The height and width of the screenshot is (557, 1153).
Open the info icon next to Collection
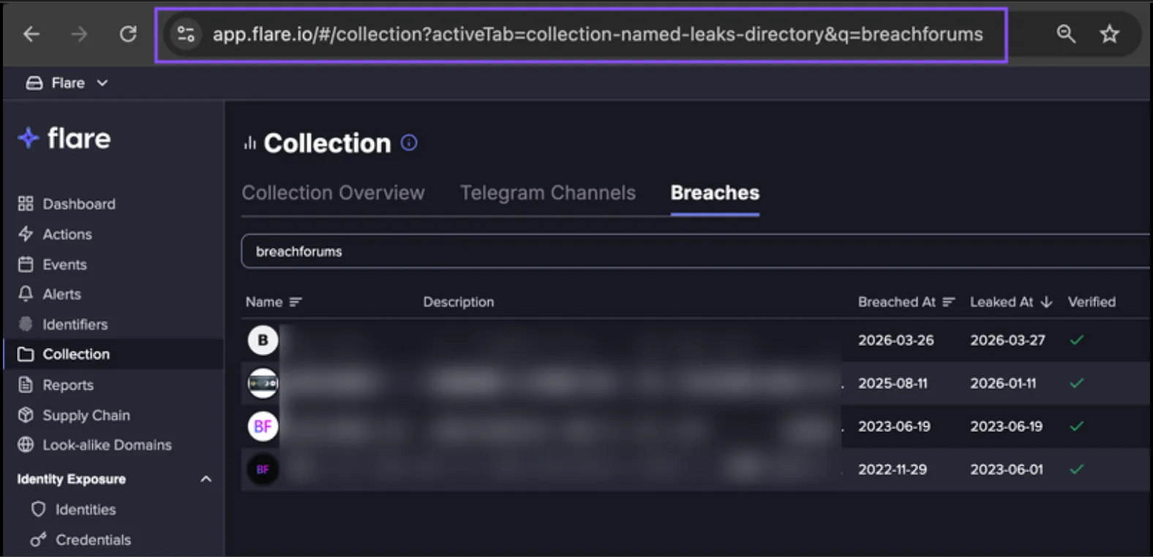409,143
